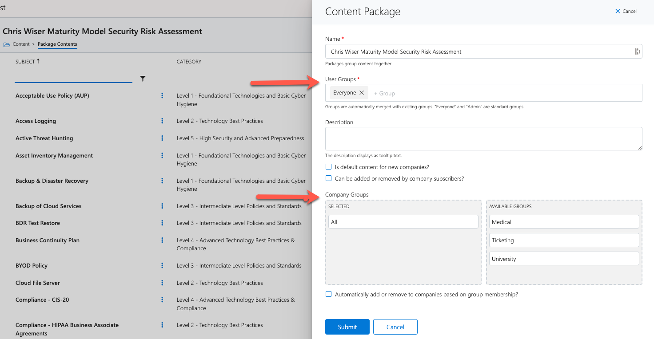Click the Acceptable Use Policy (AUP) subject
This screenshot has height=339, width=654.
pos(52,95)
